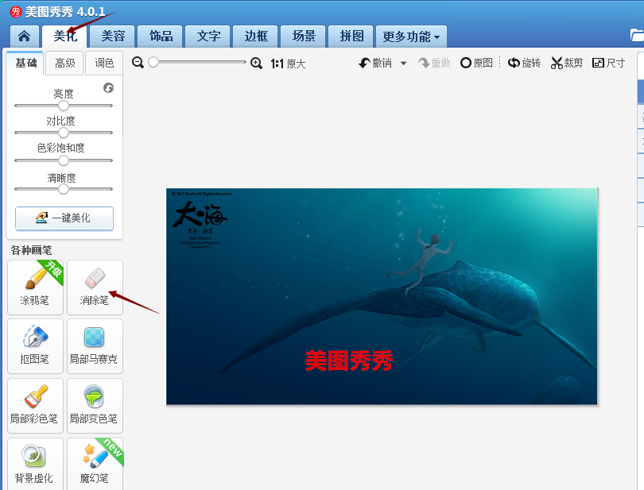The height and width of the screenshot is (490, 644).
Task: Click the 1:1 原大 button
Action: coord(288,64)
